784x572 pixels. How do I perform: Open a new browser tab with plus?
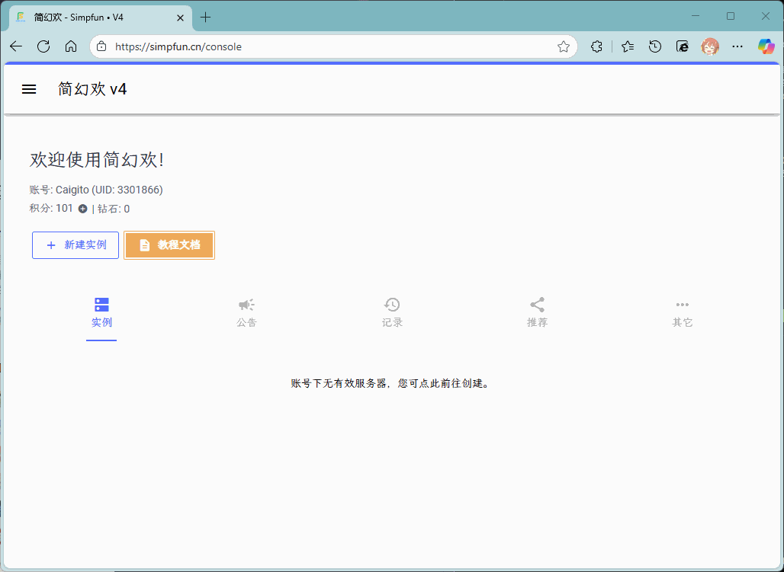pos(205,18)
